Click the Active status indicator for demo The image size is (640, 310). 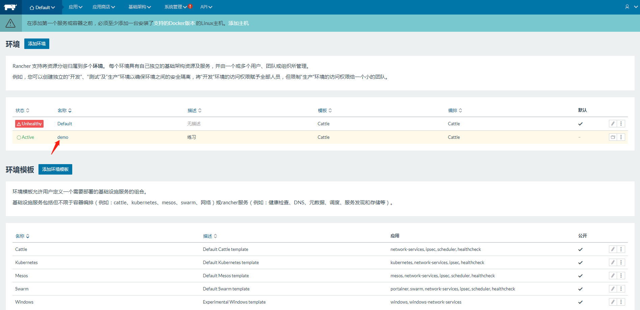[26, 137]
